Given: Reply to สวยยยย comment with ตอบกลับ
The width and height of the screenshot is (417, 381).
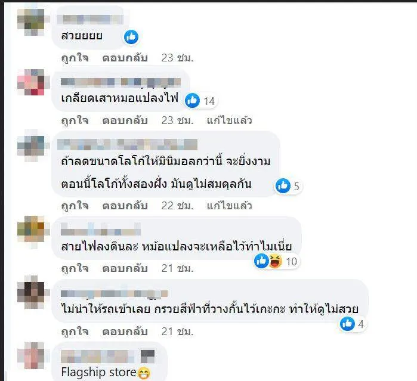Looking at the screenshot, I should pyautogui.click(x=125, y=58).
